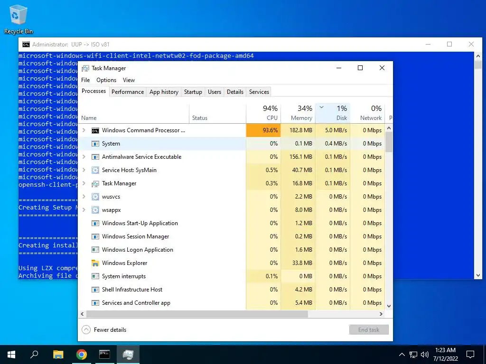The width and height of the screenshot is (486, 364).
Task: Click scroll-down arrow of process list
Action: tap(389, 306)
